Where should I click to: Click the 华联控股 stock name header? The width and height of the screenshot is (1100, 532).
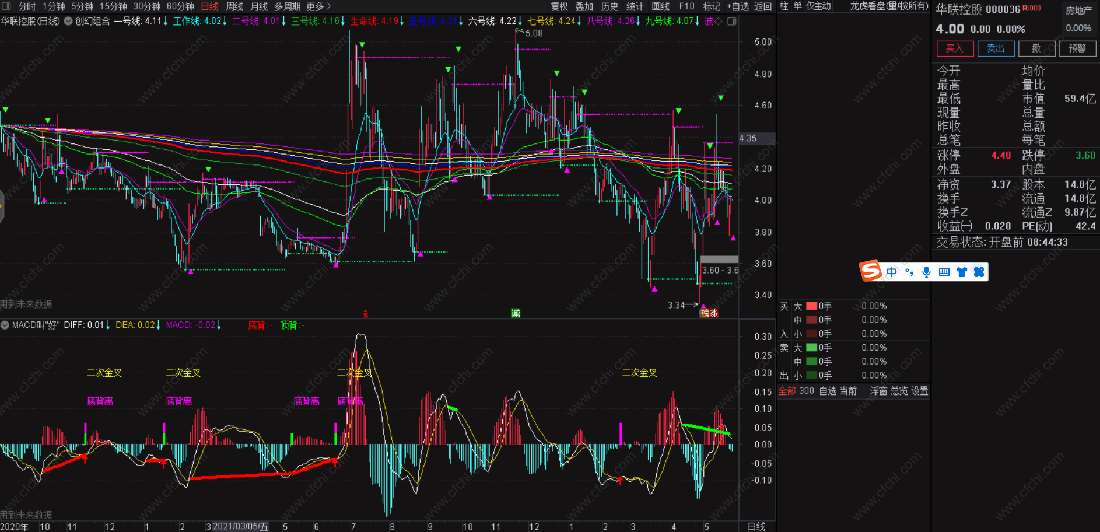960,9
